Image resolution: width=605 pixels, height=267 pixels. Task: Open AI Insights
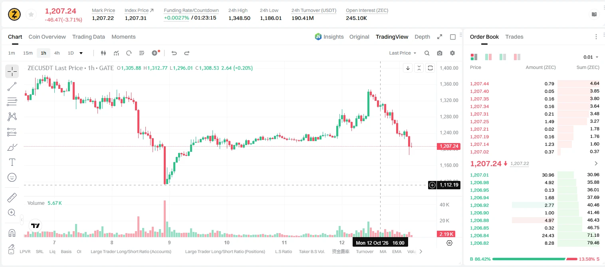point(329,37)
